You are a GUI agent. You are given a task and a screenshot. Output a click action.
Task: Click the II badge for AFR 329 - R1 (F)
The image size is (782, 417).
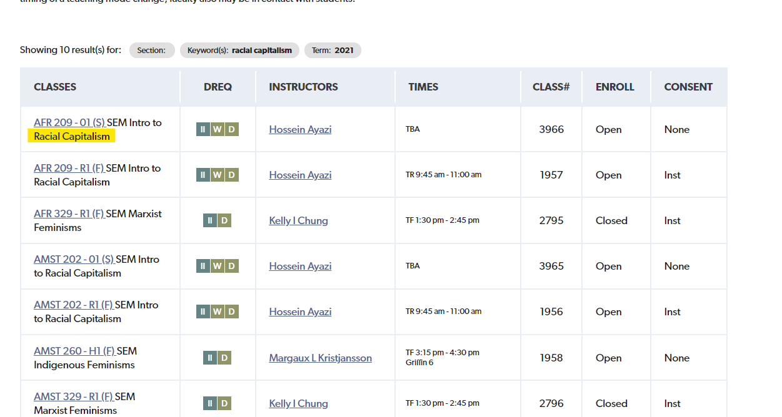click(210, 220)
